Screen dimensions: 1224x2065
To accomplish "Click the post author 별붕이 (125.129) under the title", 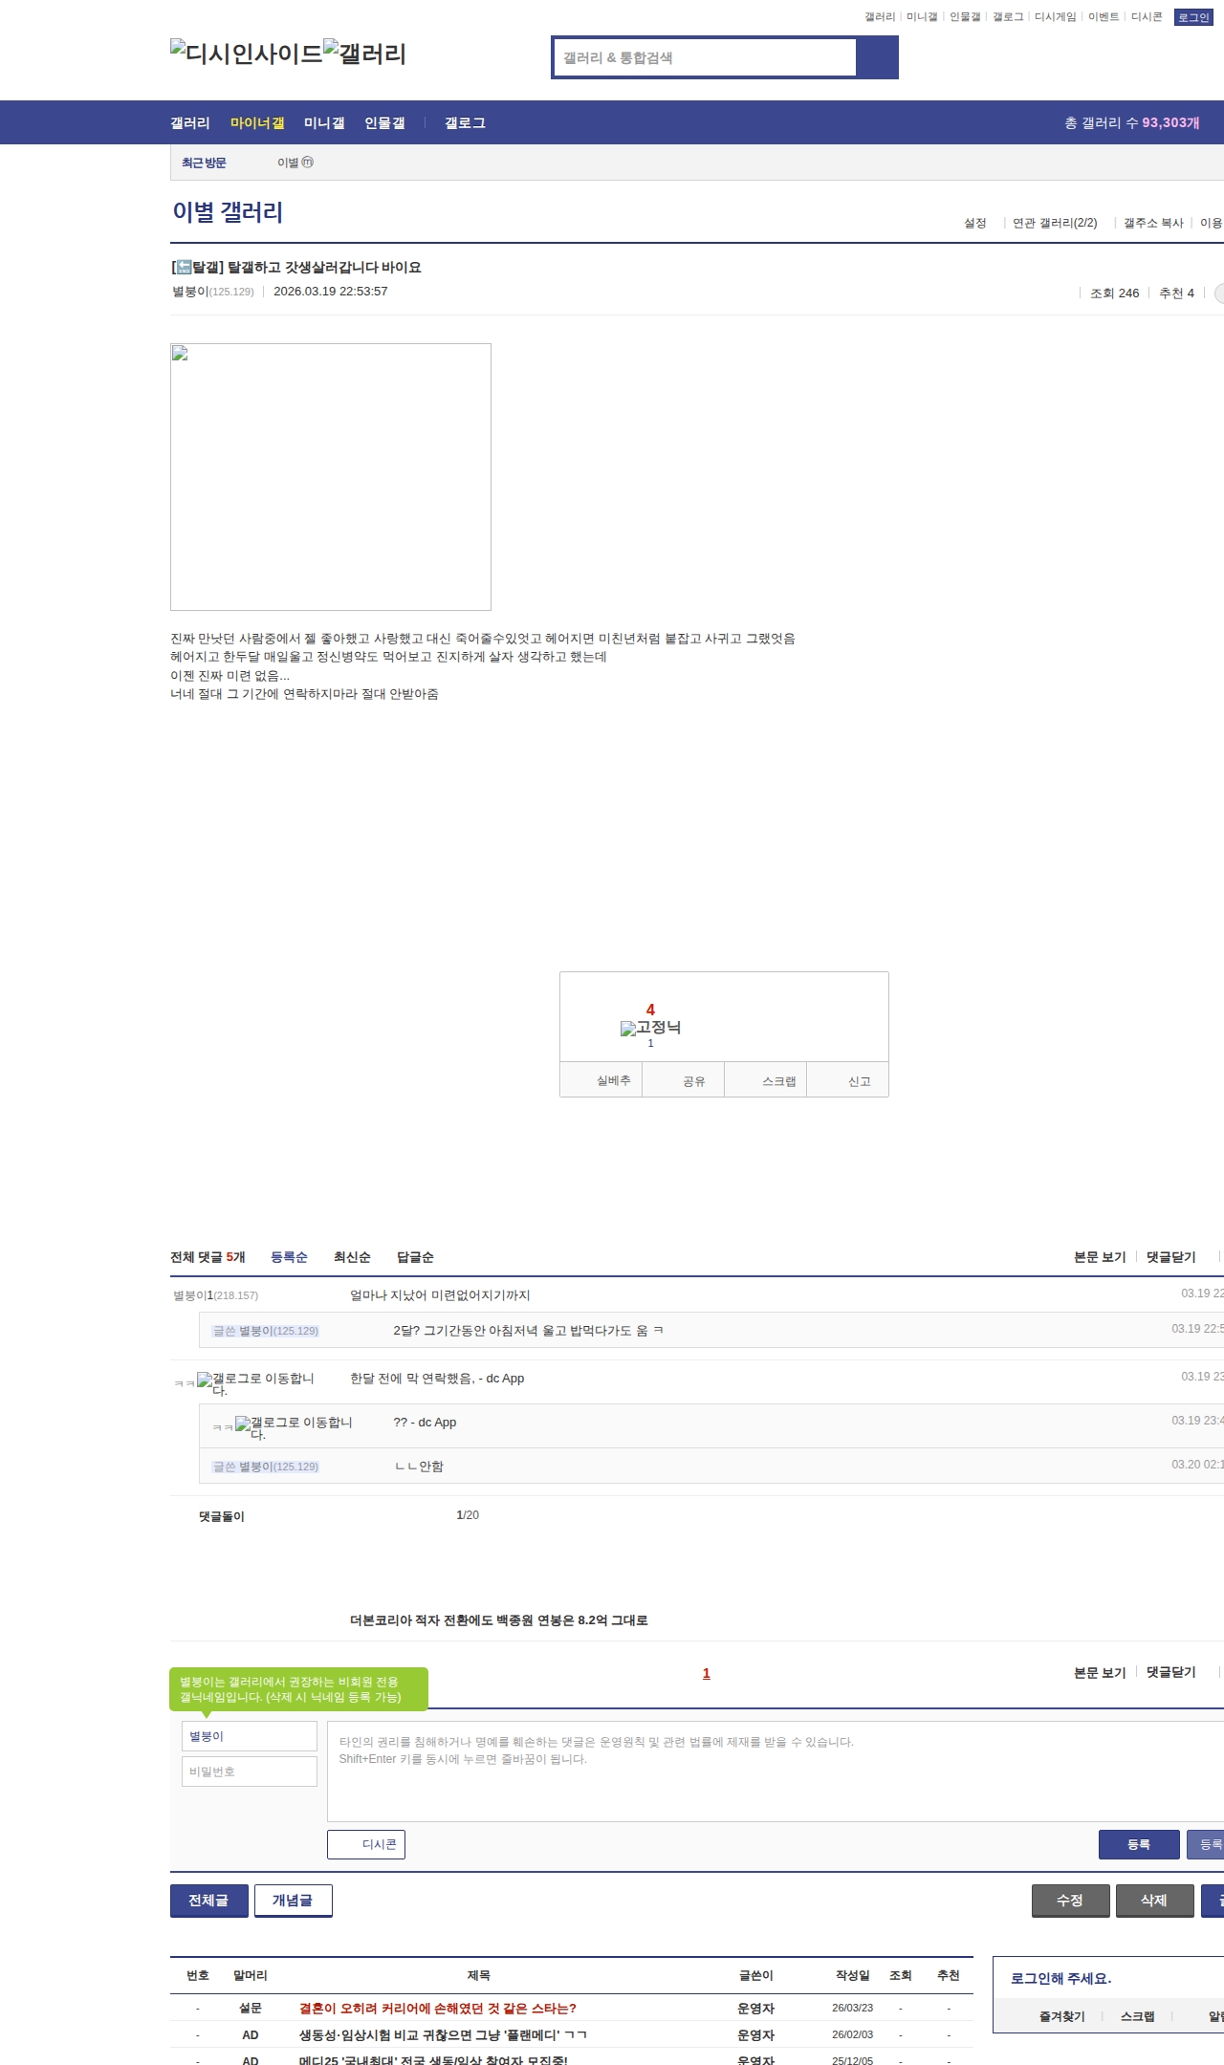I will [213, 292].
